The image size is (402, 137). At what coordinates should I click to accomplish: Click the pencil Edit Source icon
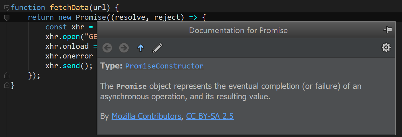pos(157,48)
